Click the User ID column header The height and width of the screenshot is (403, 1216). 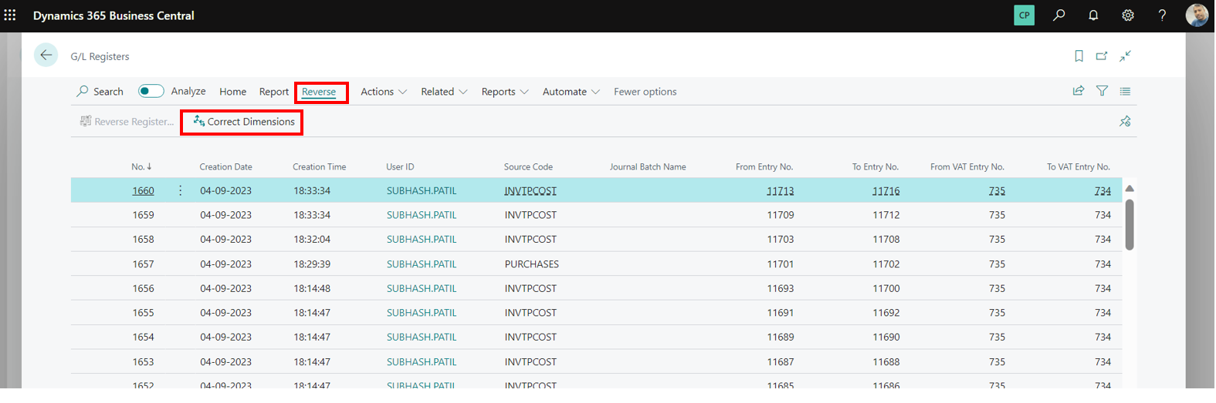point(400,166)
